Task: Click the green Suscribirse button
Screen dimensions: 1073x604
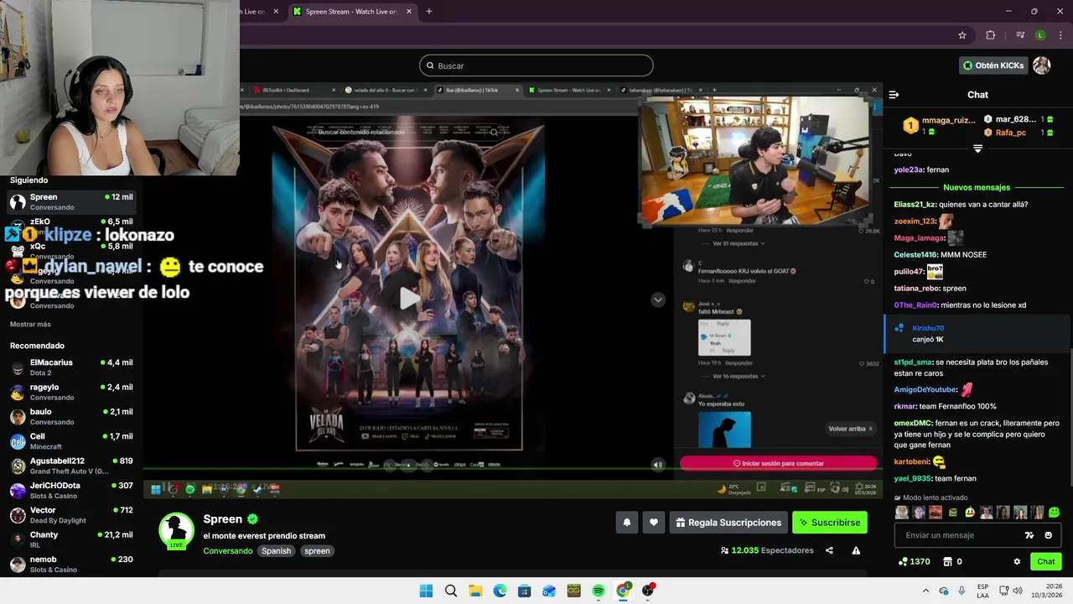Action: coord(830,523)
